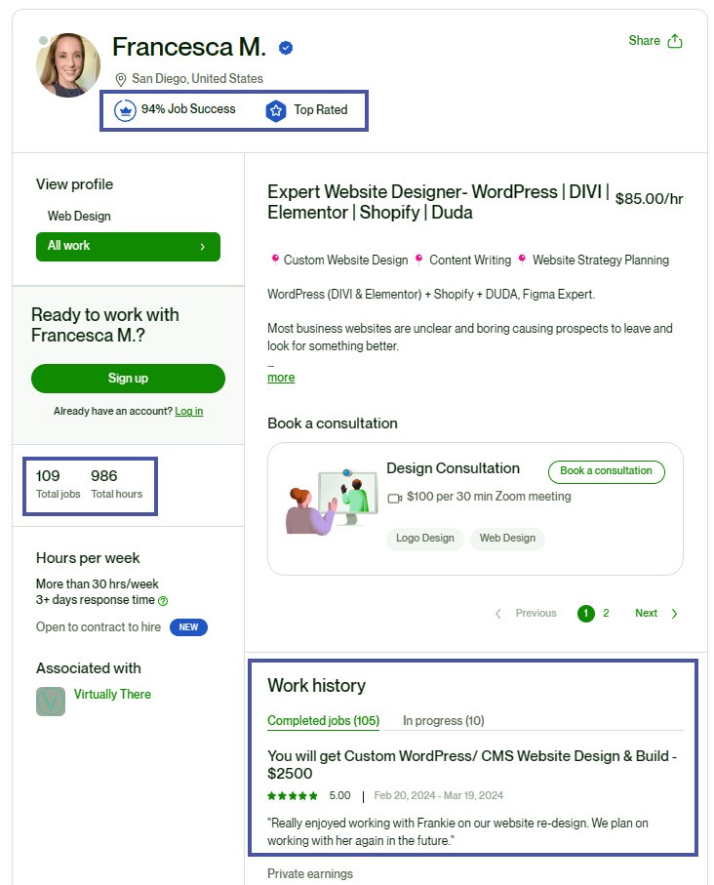Click the location pin beside San Diego
This screenshot has height=885, width=714.
click(x=120, y=79)
